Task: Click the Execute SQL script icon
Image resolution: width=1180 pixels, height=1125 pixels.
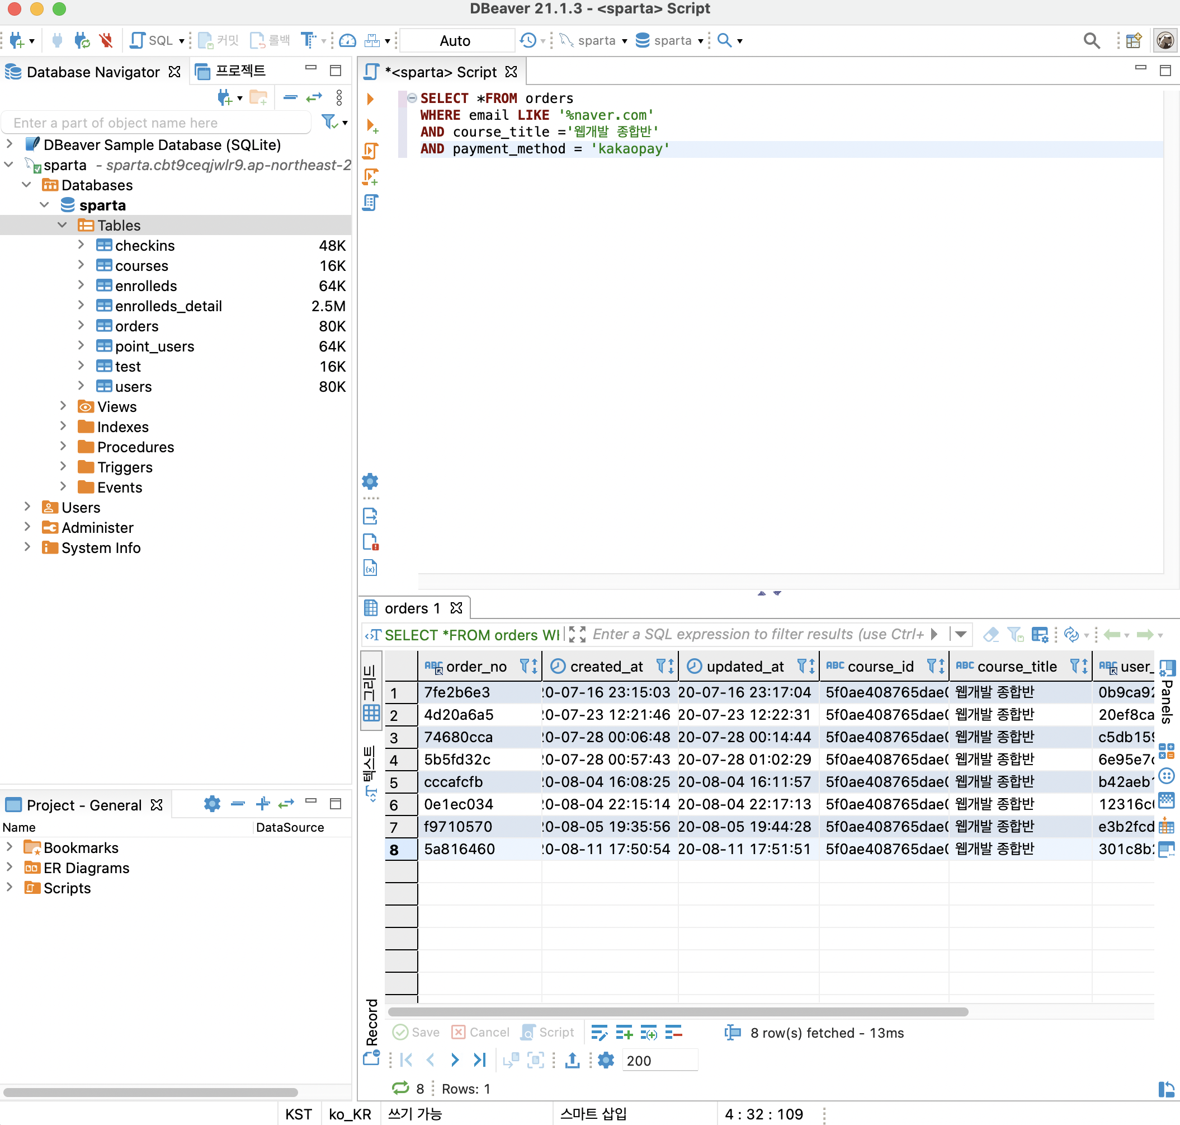Action: 370,151
